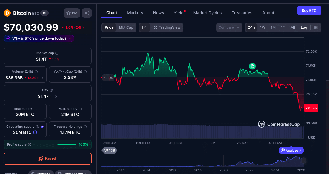This screenshot has height=174, width=329.
Task: Open the share icon next to Bitcoin
Action: pyautogui.click(x=87, y=13)
